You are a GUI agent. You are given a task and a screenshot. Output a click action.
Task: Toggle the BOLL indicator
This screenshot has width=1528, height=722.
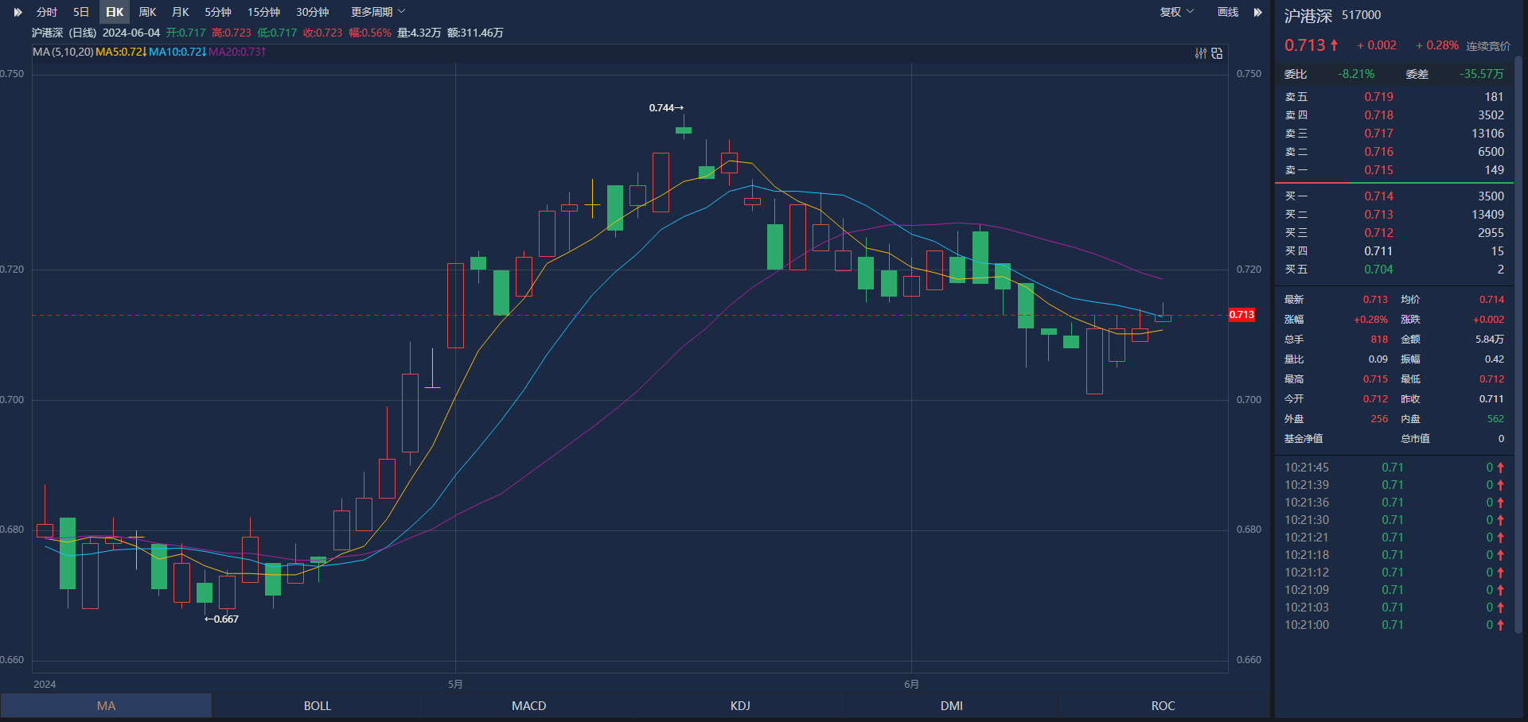(x=318, y=705)
